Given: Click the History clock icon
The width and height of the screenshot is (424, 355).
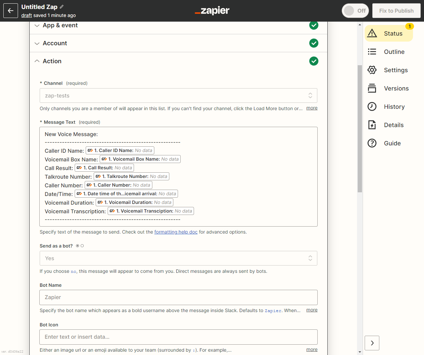Looking at the screenshot, I should (x=372, y=106).
